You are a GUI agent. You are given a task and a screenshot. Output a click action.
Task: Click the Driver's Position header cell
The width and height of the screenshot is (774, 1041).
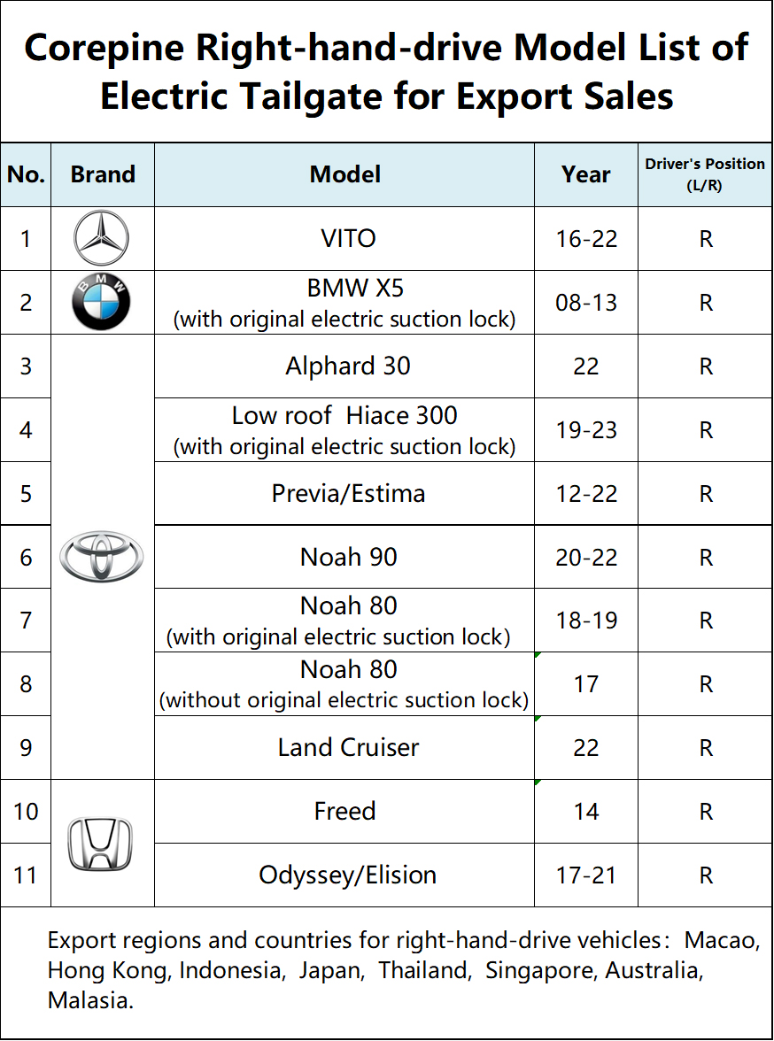[x=705, y=174]
